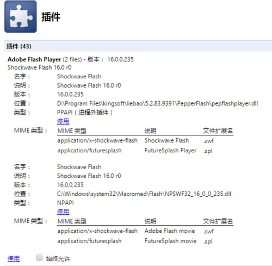Click the 始终允许 label text
Viewport: 272px width, 266px height.
pyautogui.click(x=58, y=258)
